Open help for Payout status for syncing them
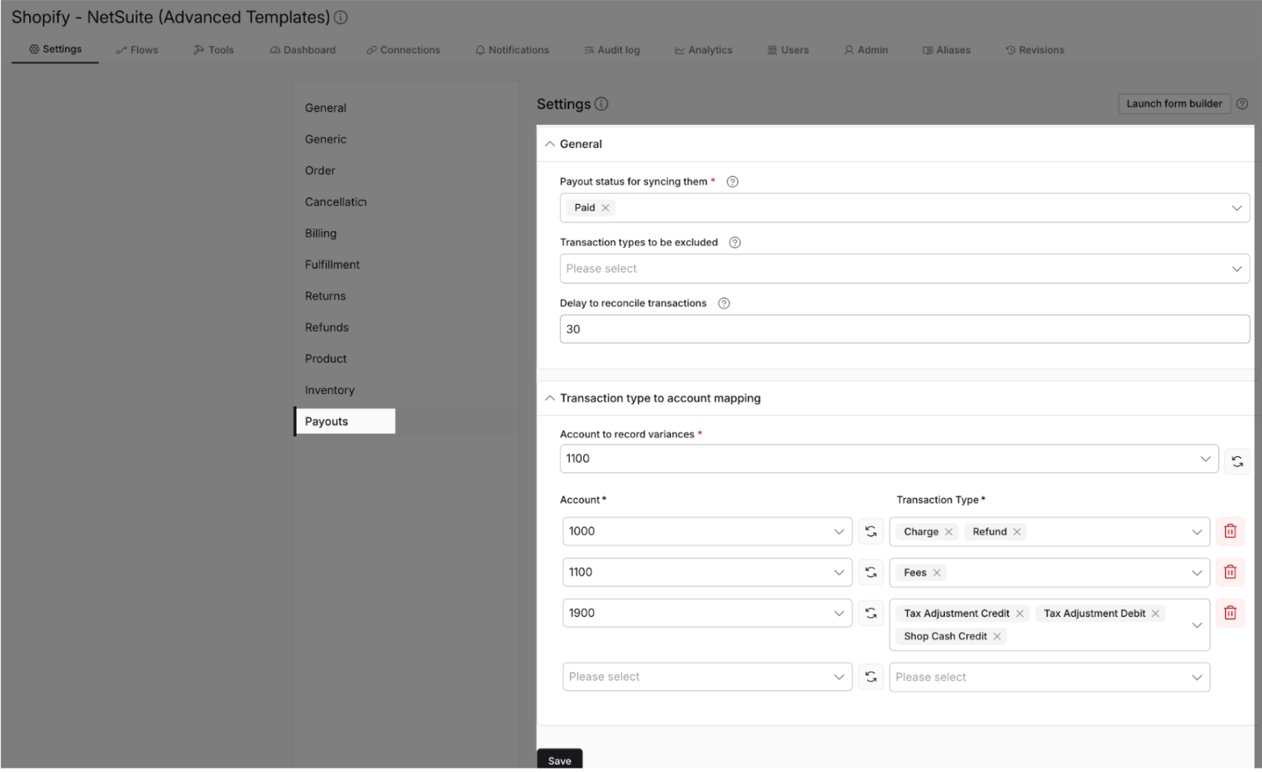Viewport: 1262px width, 772px height. (x=733, y=182)
